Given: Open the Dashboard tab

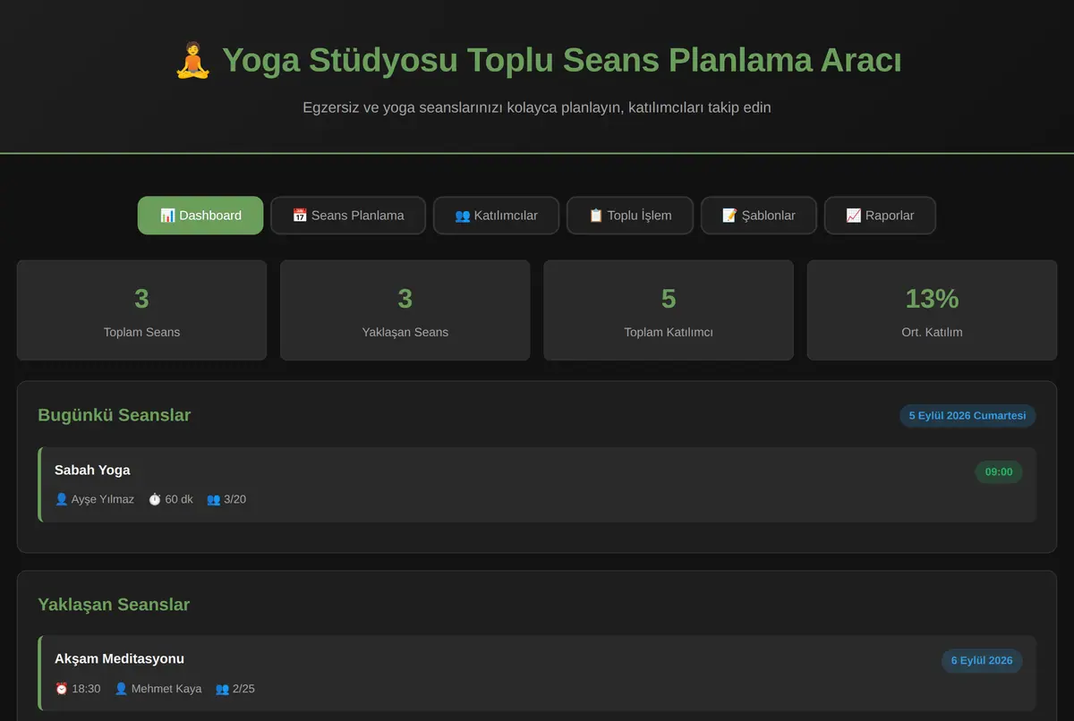Looking at the screenshot, I should coord(200,216).
